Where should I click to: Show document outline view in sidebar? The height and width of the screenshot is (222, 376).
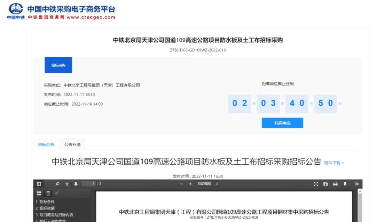pyautogui.click(x=48, y=193)
